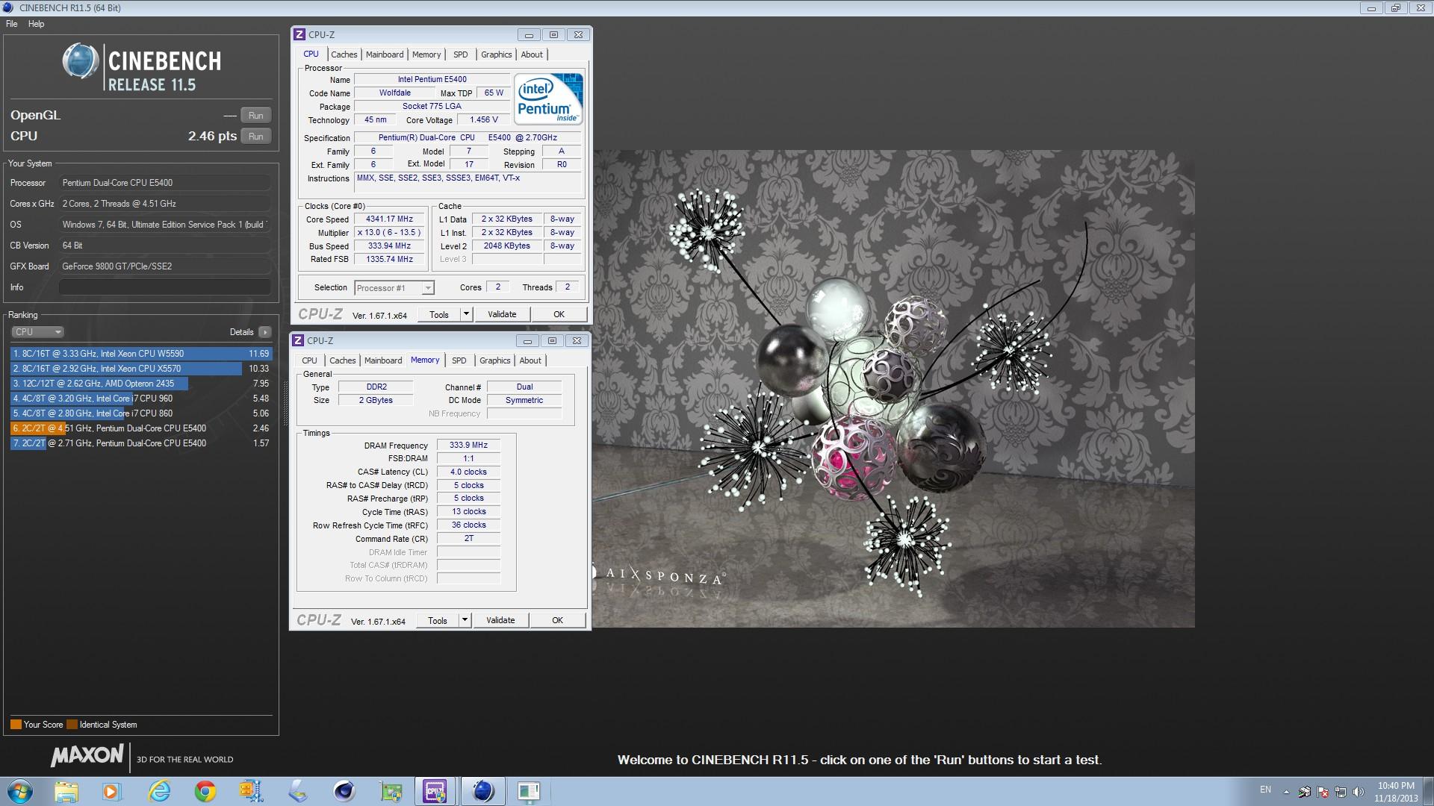The width and height of the screenshot is (1434, 806).
Task: Click the EN language indicator
Action: pyautogui.click(x=1265, y=789)
